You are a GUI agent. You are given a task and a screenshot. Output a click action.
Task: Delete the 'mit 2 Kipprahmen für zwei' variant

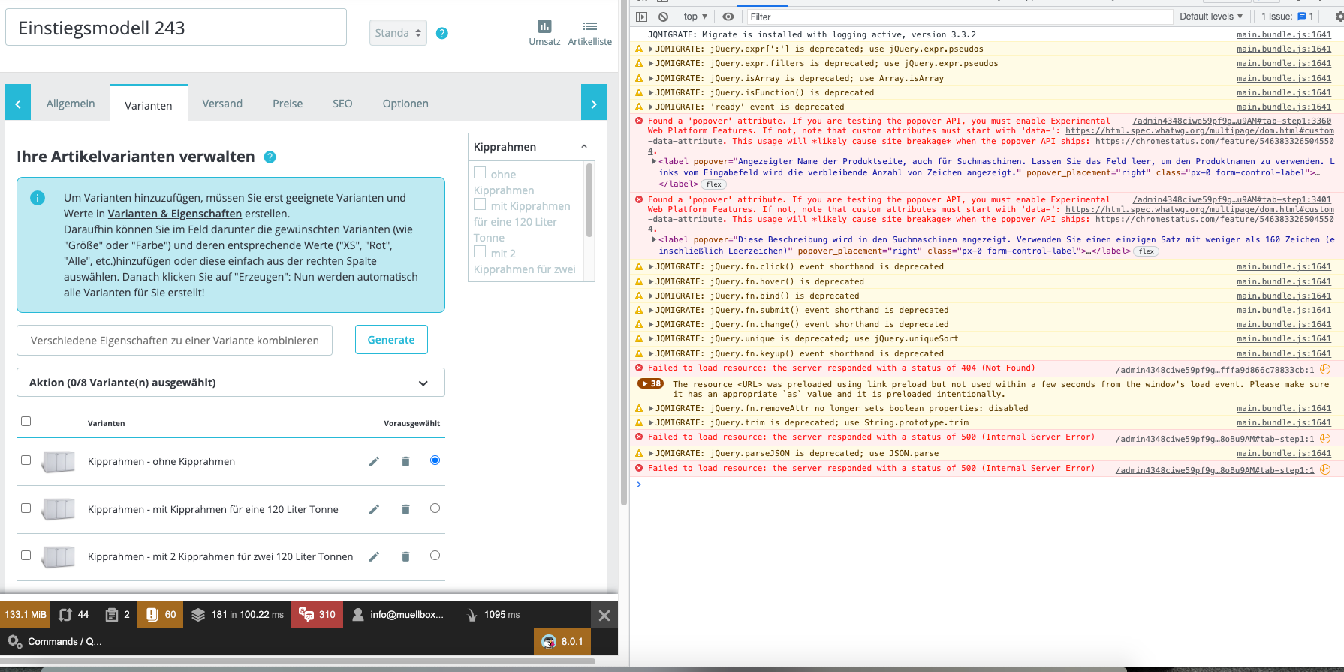[x=405, y=556]
